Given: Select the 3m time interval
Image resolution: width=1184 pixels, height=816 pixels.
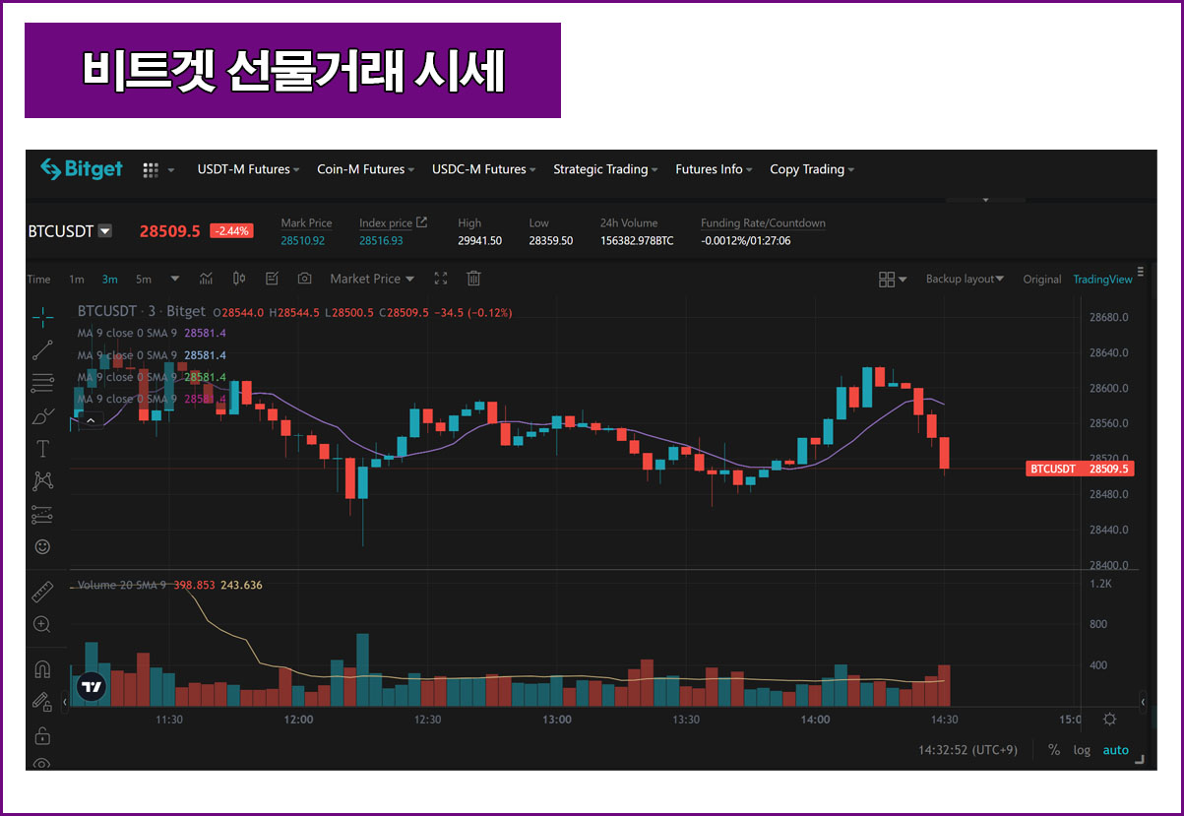Looking at the screenshot, I should 110,280.
